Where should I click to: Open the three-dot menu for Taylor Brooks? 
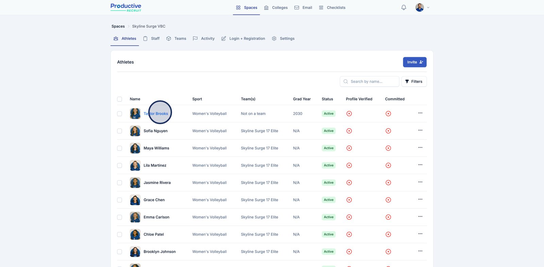420,113
